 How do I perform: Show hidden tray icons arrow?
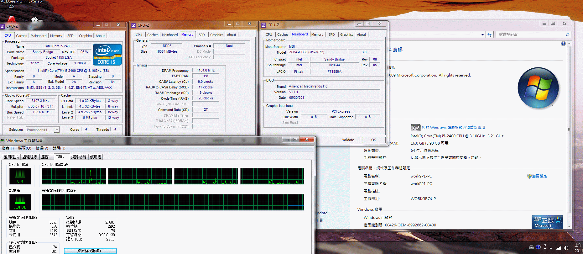pyautogui.click(x=551, y=248)
